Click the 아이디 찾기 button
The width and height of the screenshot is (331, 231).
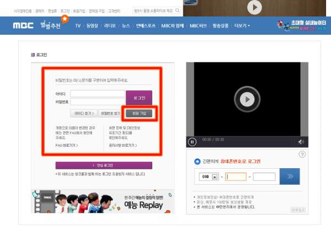[x=84, y=113]
